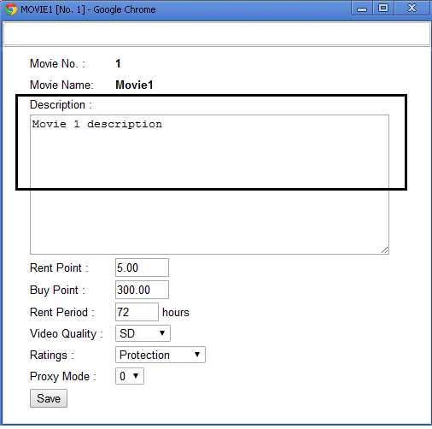The width and height of the screenshot is (432, 429).
Task: Minimize the MOVIE1 window
Action: (362, 9)
